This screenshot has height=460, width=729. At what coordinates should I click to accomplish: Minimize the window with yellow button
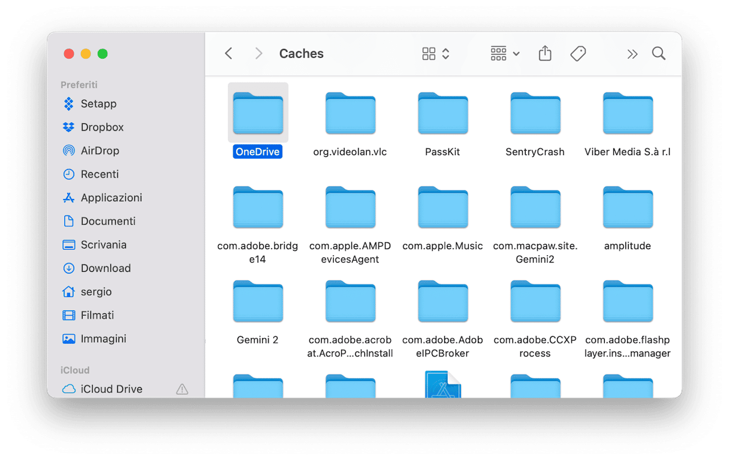(86, 54)
